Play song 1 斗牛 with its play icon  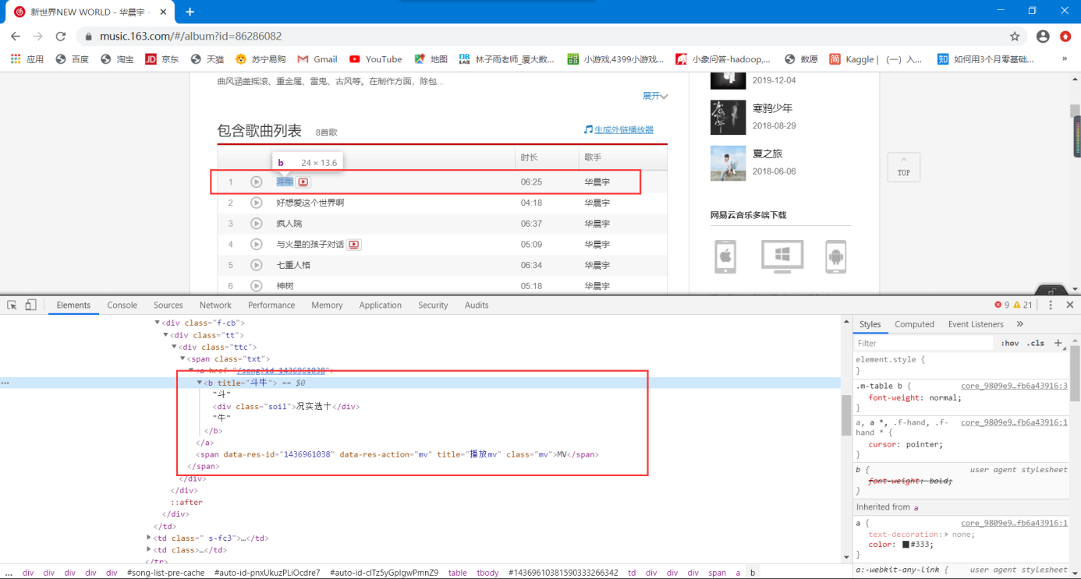click(x=256, y=182)
